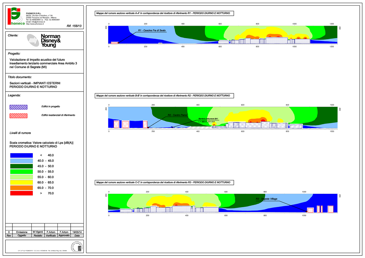The width and height of the screenshot is (365, 258).
Task: Click the 'Cliente:' label
Action: (13, 35)
